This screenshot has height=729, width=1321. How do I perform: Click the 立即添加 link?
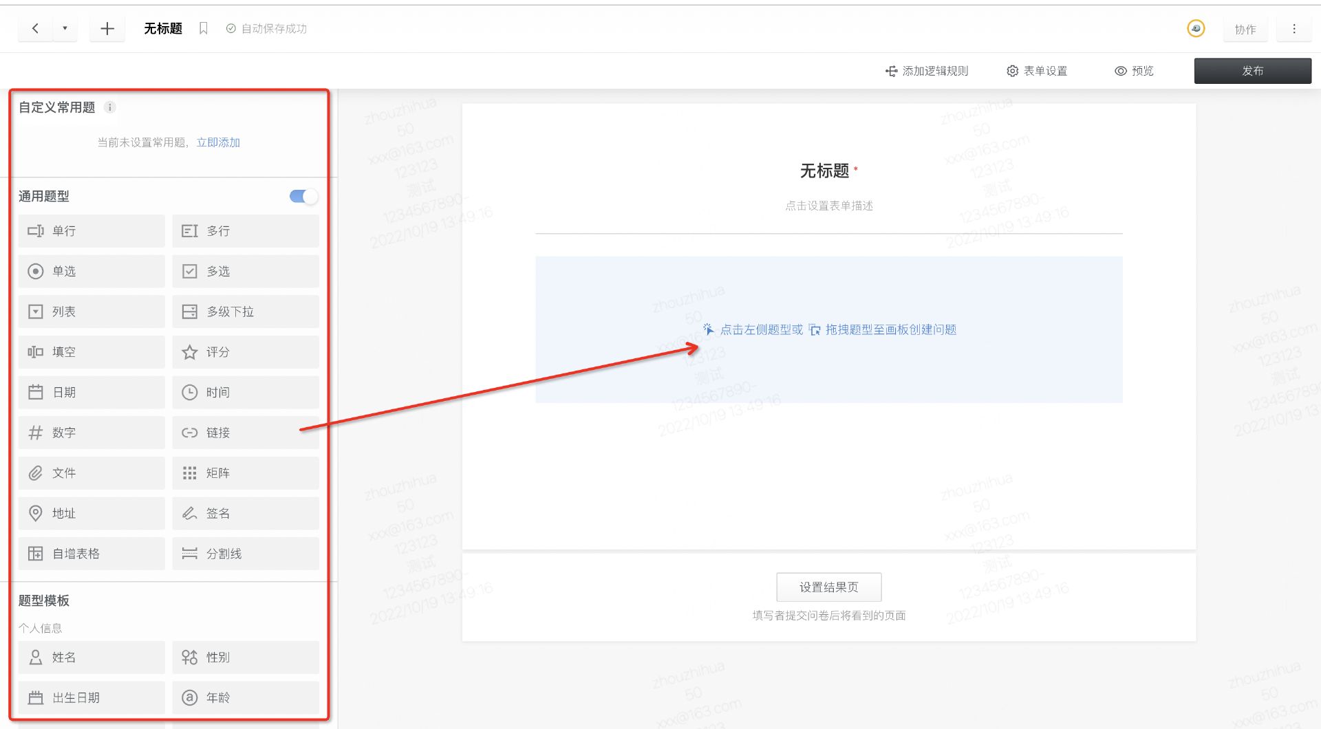click(x=218, y=142)
